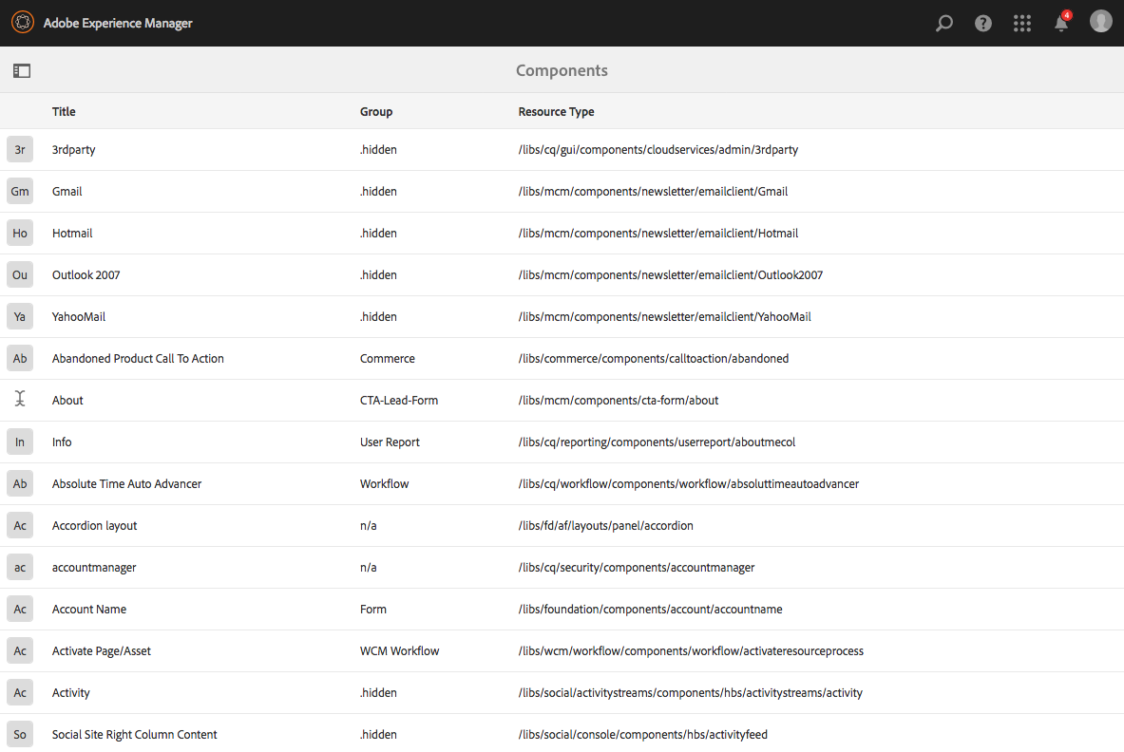Click the Ac icon for Activate Page/Asset
This screenshot has width=1124, height=752.
[x=20, y=651]
